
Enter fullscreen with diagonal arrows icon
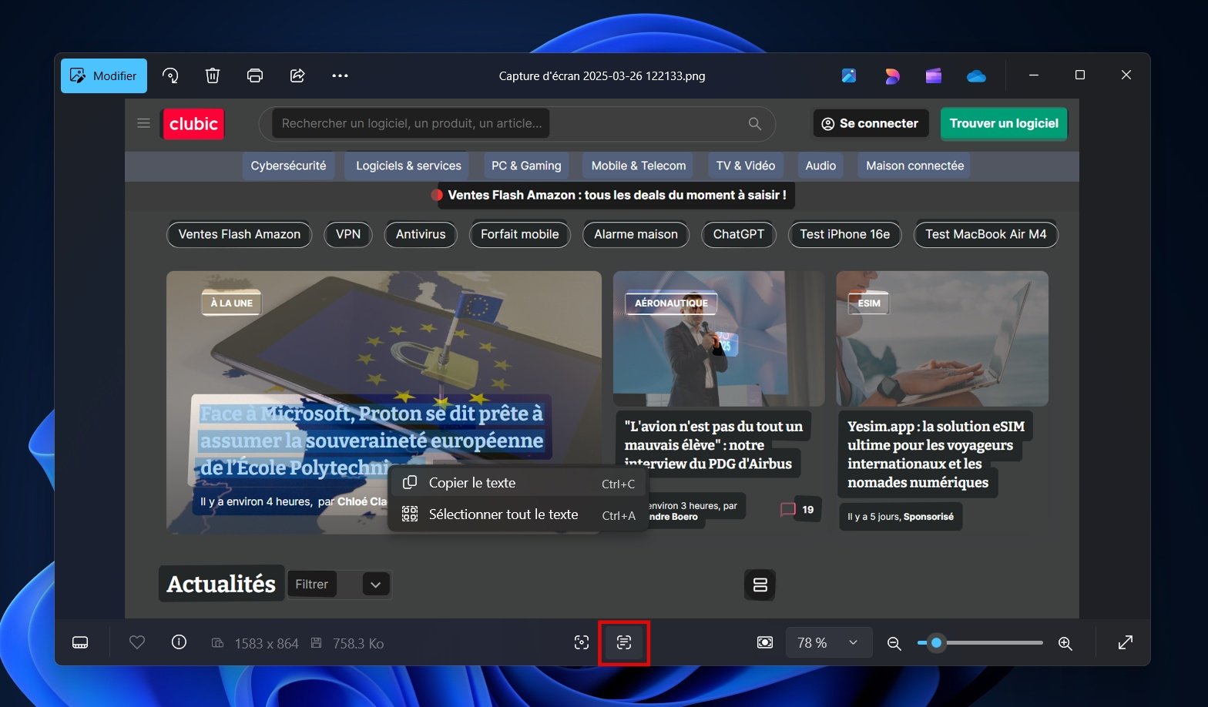1126,642
